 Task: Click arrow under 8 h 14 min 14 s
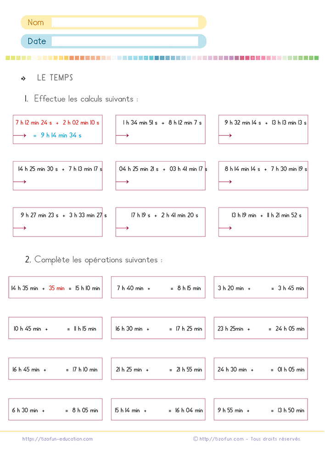click(x=225, y=182)
